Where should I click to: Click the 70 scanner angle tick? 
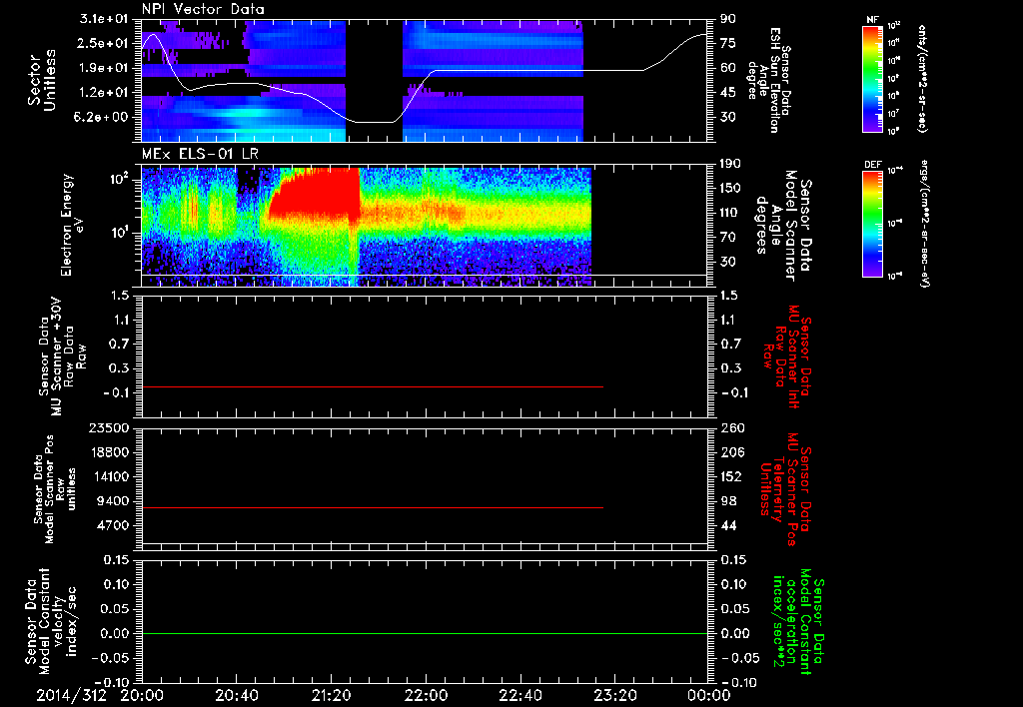tap(728, 238)
